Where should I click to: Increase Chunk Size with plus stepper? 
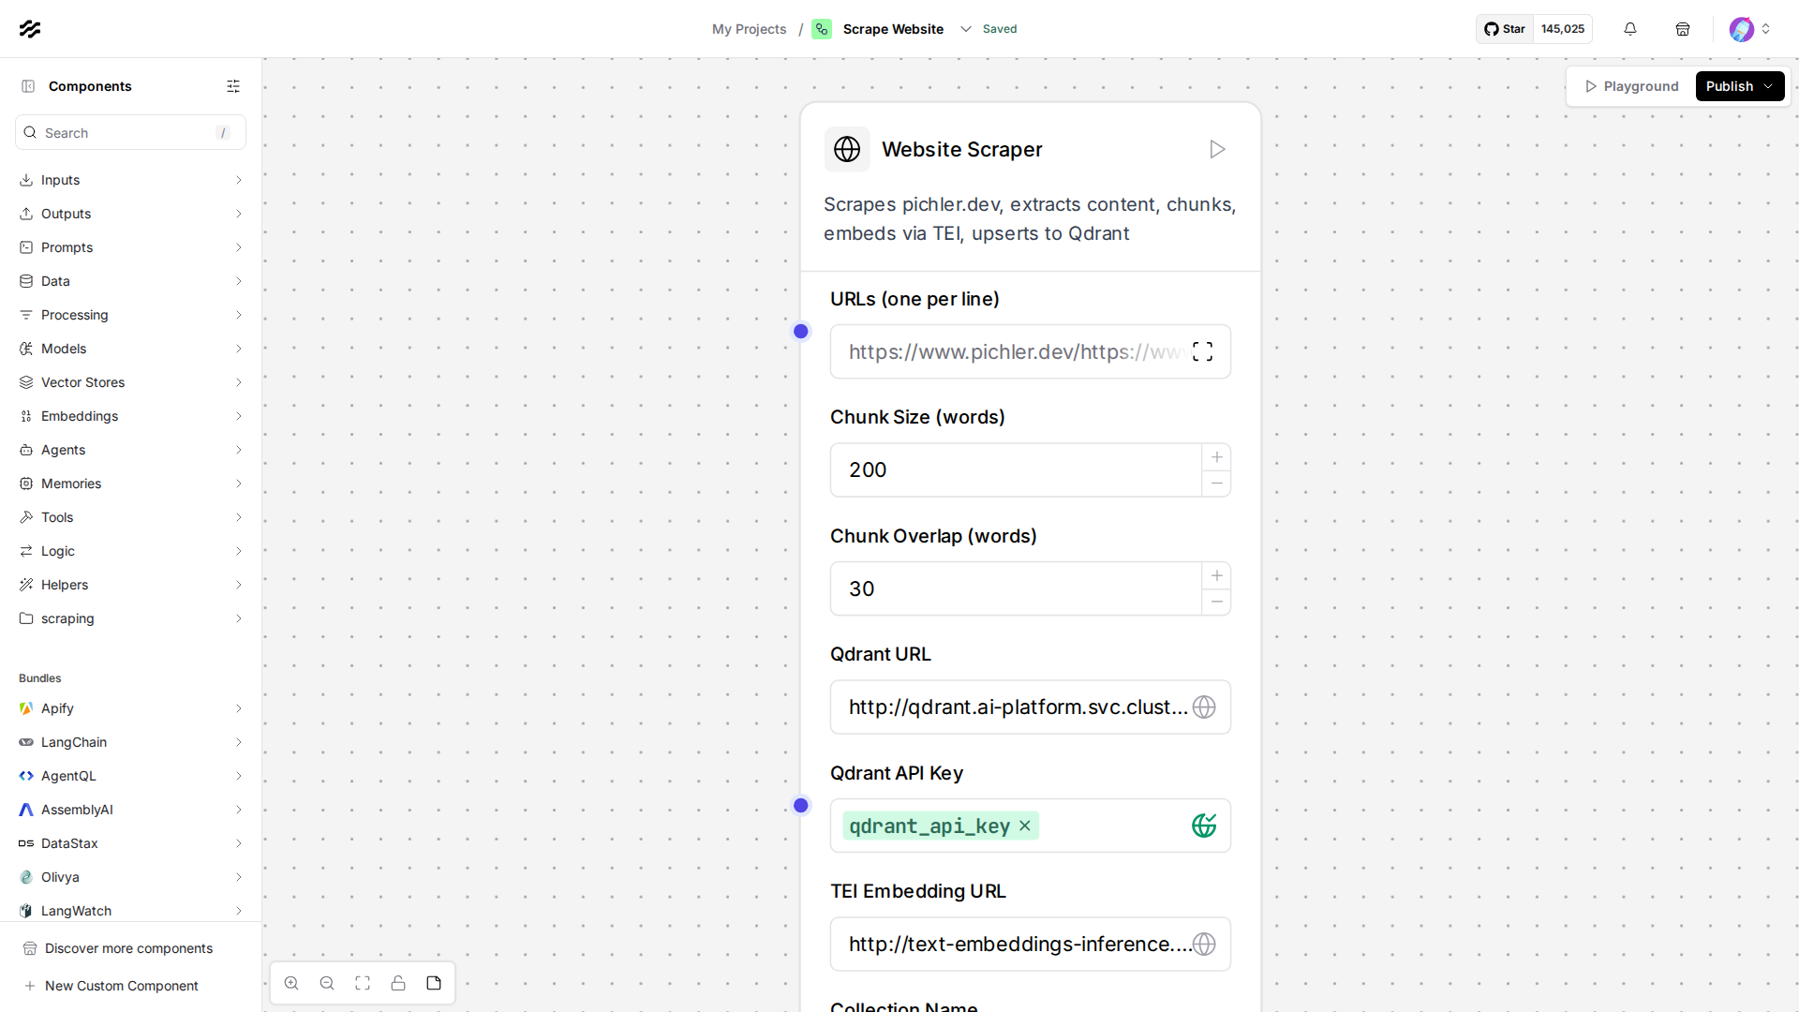coord(1216,457)
